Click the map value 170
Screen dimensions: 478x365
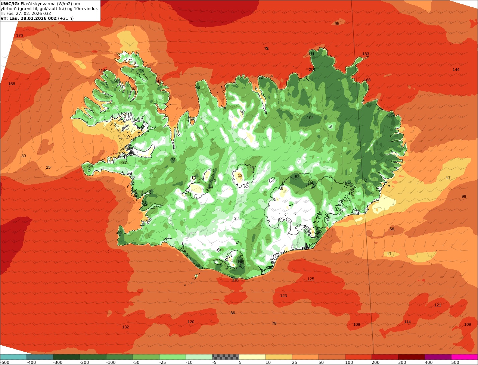[19, 36]
